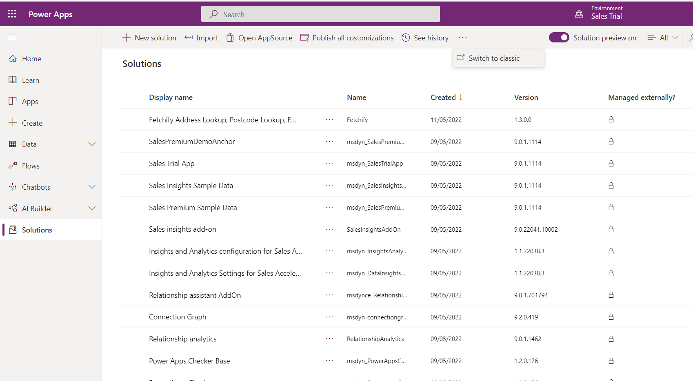Screen dimensions: 693x381
Task: Click lock icon in Fetchify row
Action: (611, 120)
